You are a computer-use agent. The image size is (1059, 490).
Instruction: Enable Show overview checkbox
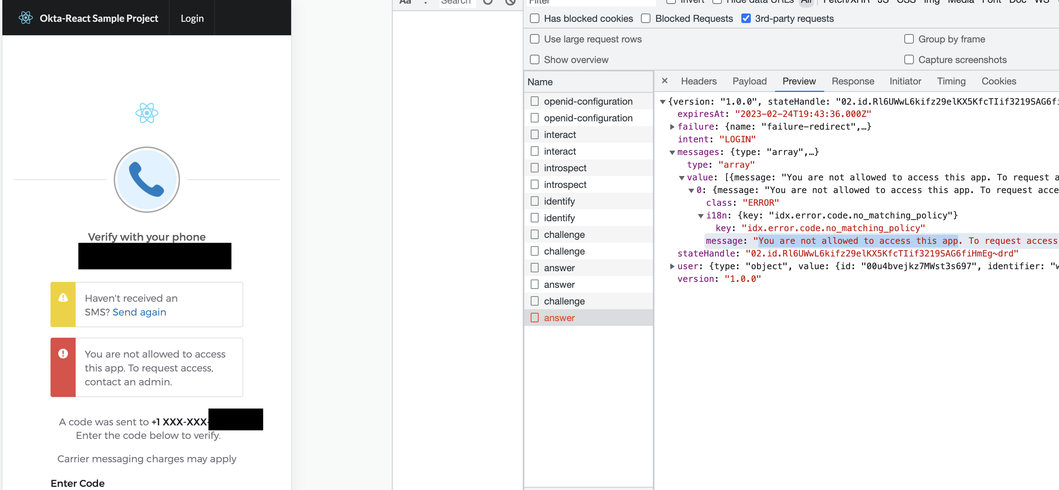534,59
